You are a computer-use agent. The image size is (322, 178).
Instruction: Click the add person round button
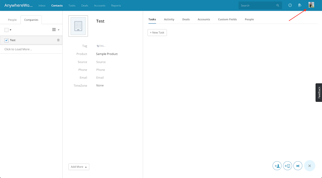[x=277, y=166]
